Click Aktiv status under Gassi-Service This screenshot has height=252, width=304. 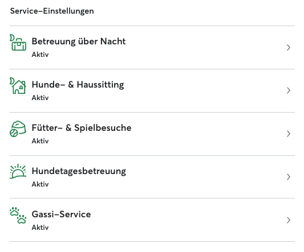pyautogui.click(x=40, y=228)
